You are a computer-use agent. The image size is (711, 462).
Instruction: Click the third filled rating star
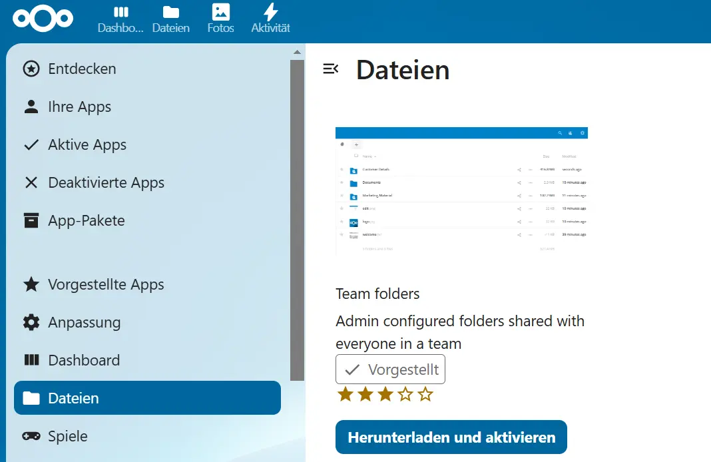pos(385,395)
